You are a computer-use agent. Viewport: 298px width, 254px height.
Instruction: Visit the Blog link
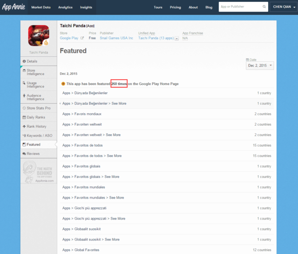[209, 7]
